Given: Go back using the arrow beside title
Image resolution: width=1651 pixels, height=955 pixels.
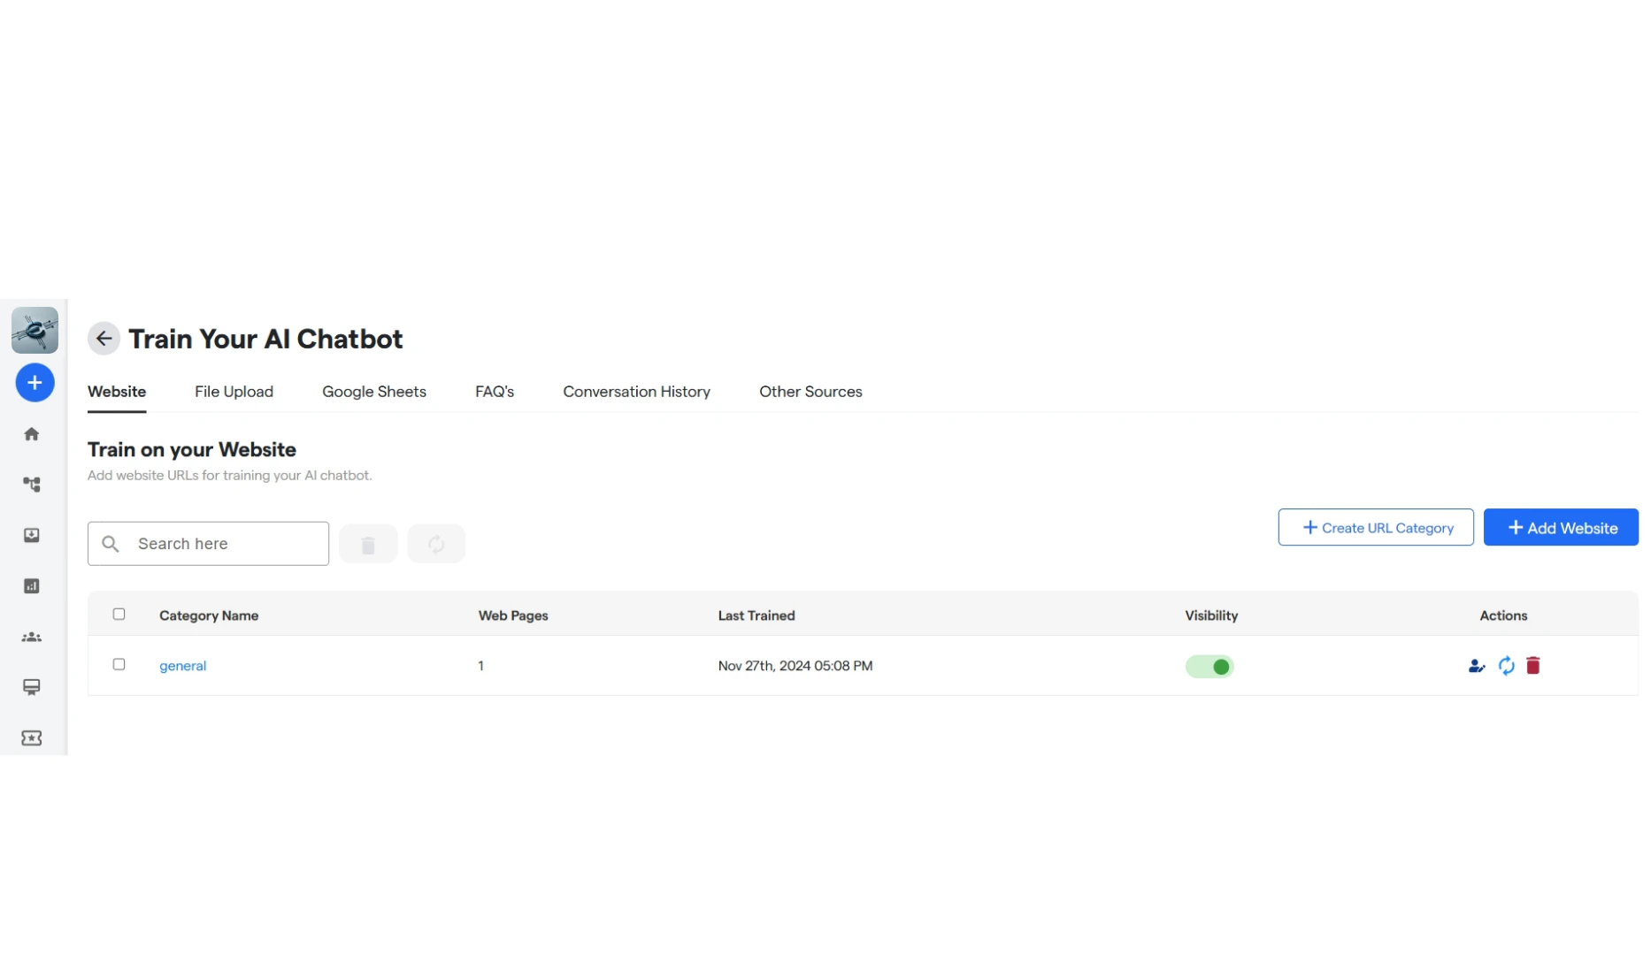Looking at the screenshot, I should (104, 339).
